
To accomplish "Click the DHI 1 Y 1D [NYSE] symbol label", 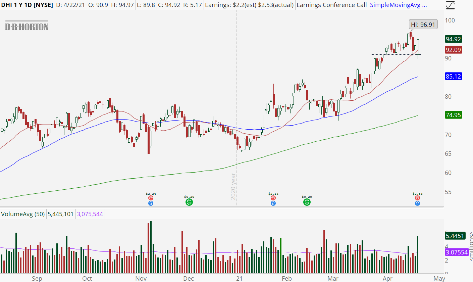I will [27, 5].
